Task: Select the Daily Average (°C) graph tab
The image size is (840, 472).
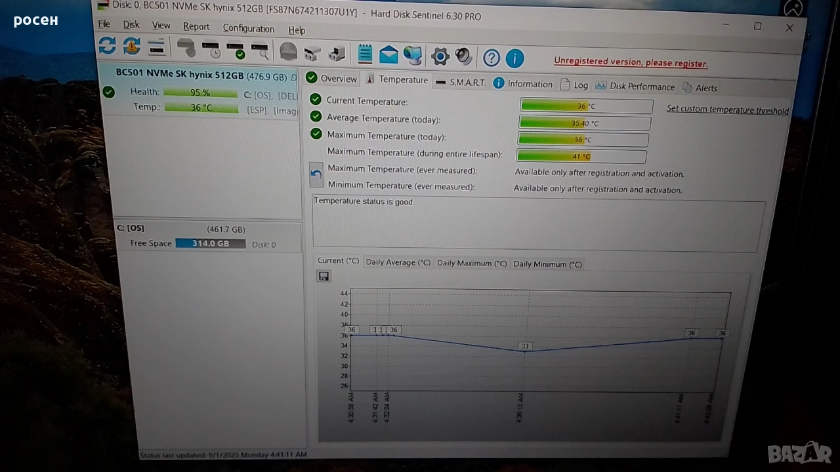Action: tap(398, 262)
